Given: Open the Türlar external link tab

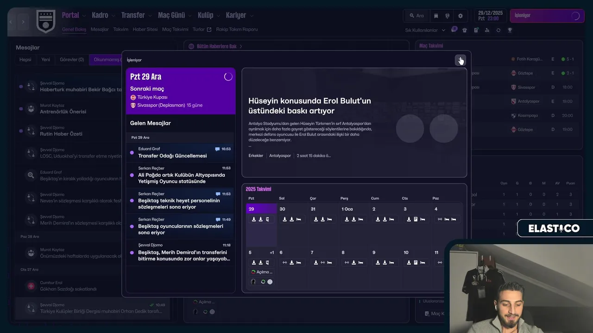Looking at the screenshot, I should (202, 29).
